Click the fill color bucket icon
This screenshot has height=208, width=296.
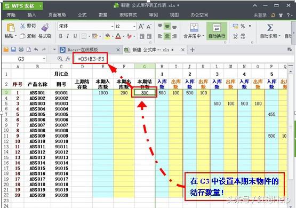tap(107, 36)
